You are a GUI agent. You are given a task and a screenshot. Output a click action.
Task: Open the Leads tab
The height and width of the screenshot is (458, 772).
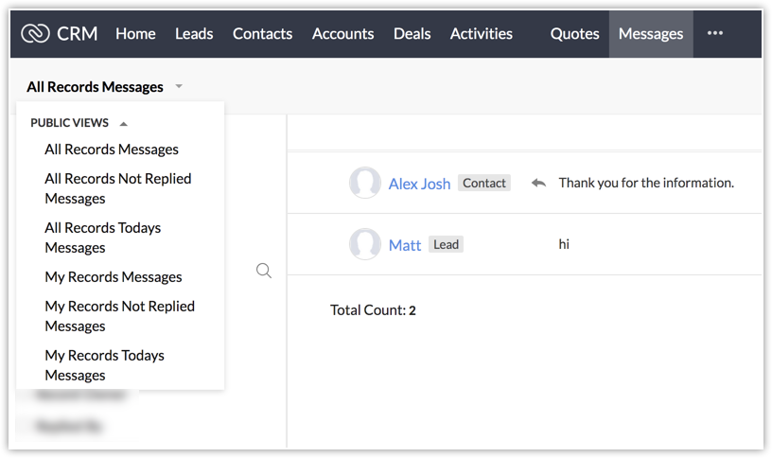[194, 34]
